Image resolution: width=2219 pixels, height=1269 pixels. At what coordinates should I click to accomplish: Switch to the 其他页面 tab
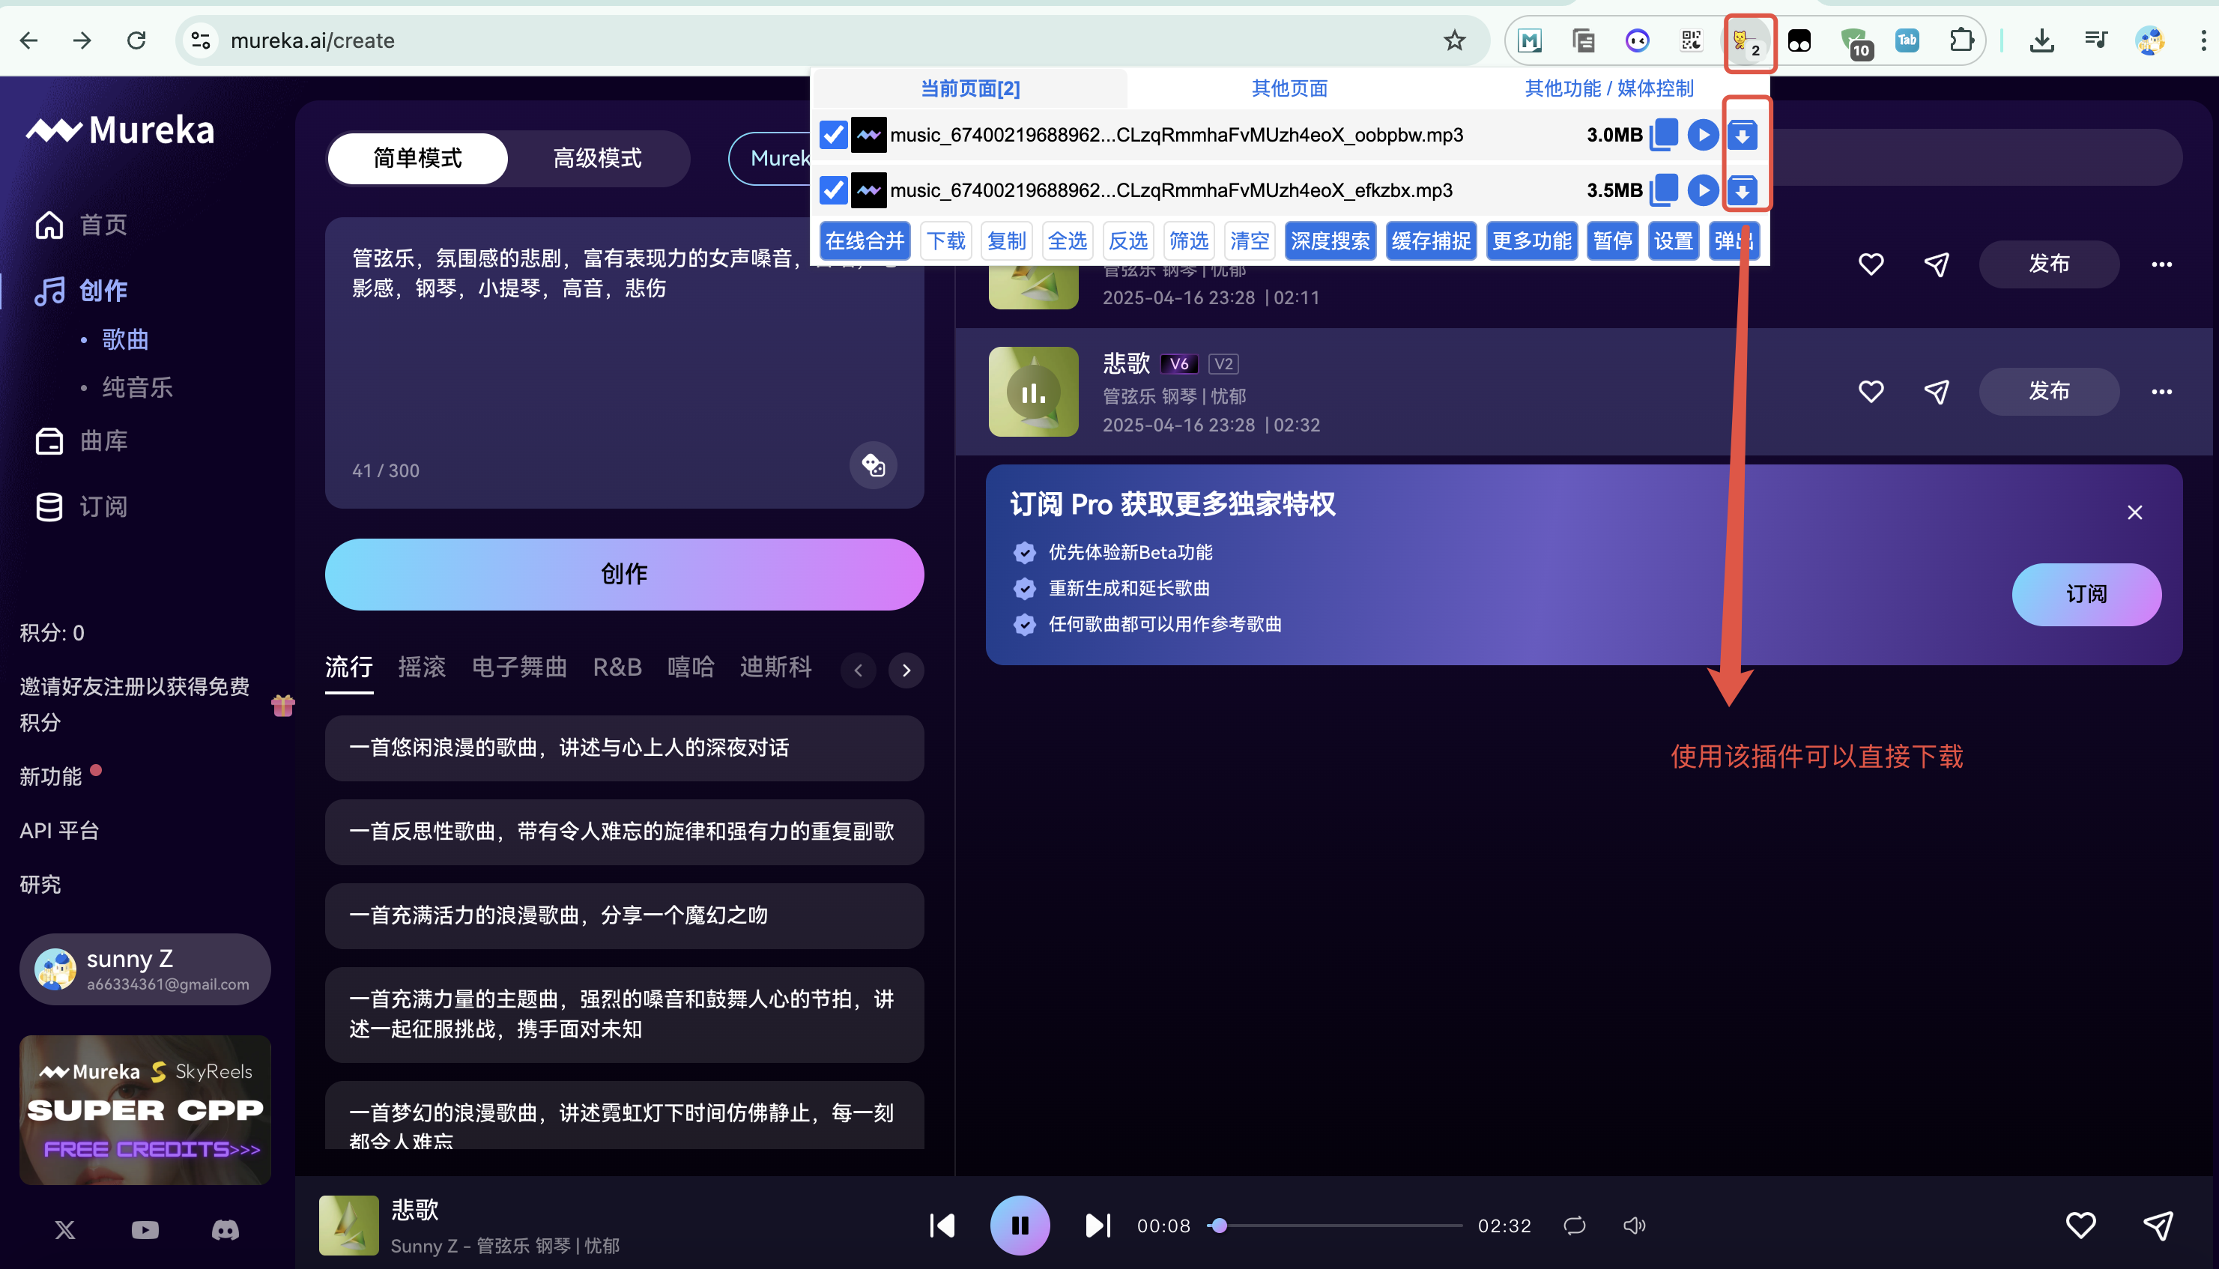point(1289,88)
